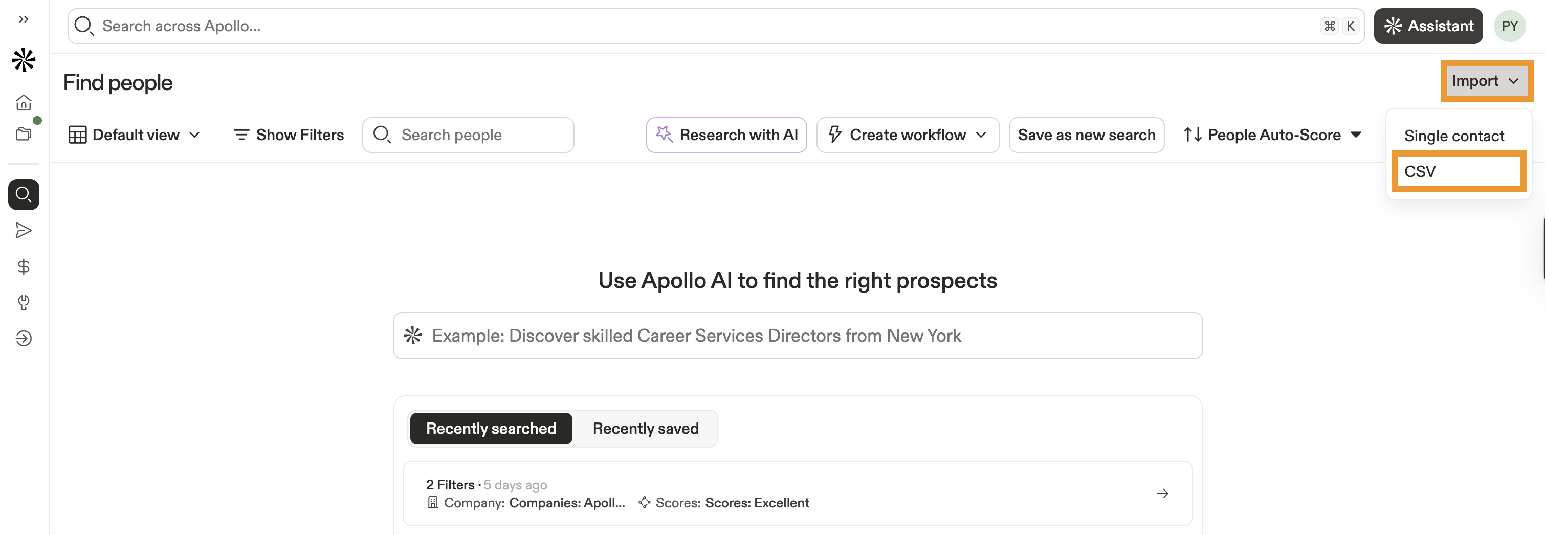Click Research with AI button
The height and width of the screenshot is (535, 1545).
click(726, 135)
